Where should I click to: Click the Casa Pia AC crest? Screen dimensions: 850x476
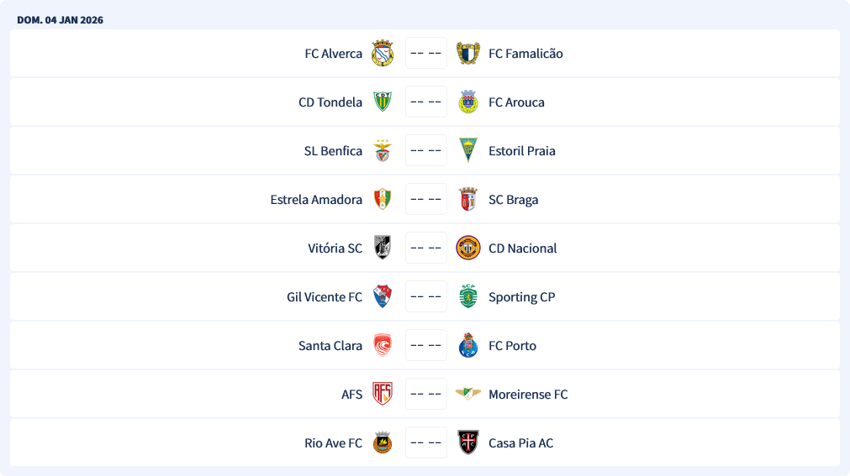[x=468, y=443]
